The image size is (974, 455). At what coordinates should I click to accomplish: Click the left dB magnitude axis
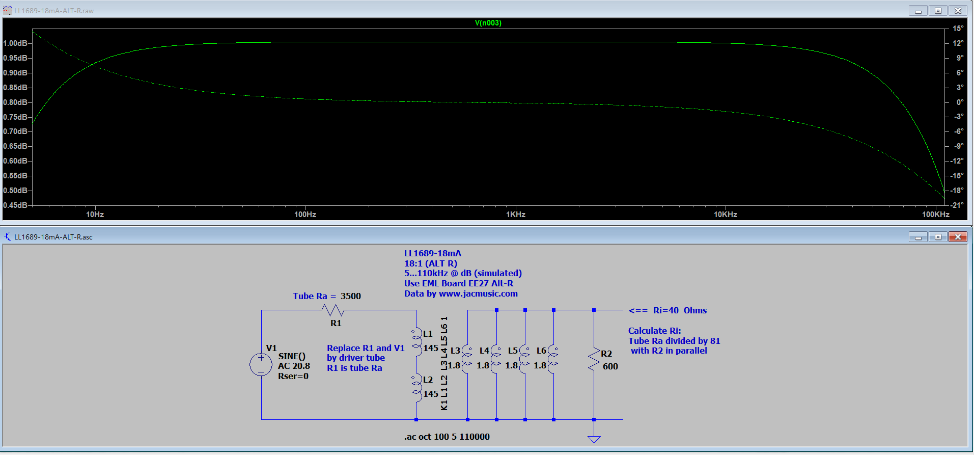(16, 117)
